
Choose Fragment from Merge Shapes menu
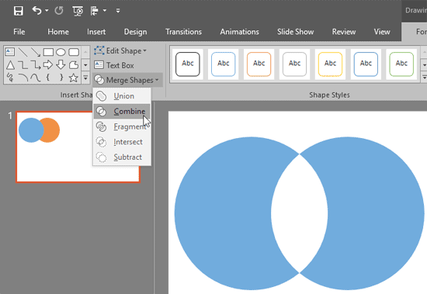pyautogui.click(x=122, y=126)
